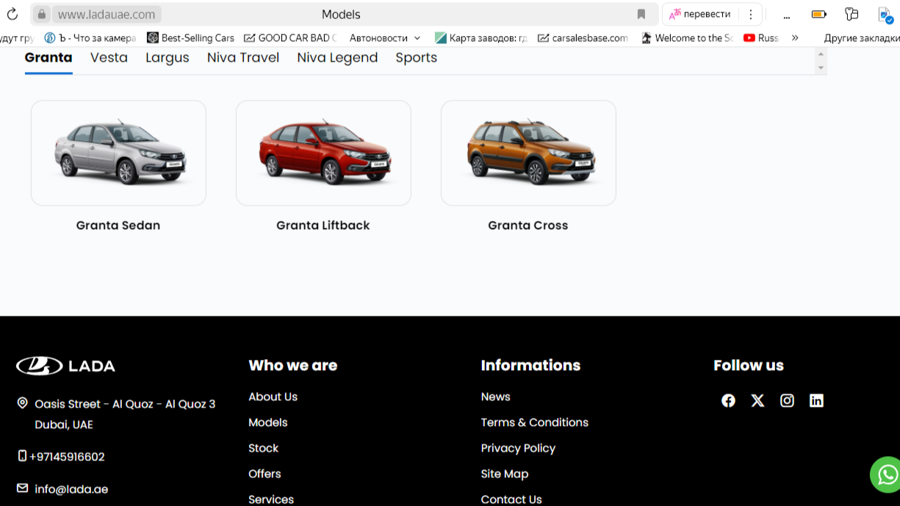Open LADA's X (Twitter) profile icon
The height and width of the screenshot is (506, 900).
pyautogui.click(x=757, y=400)
